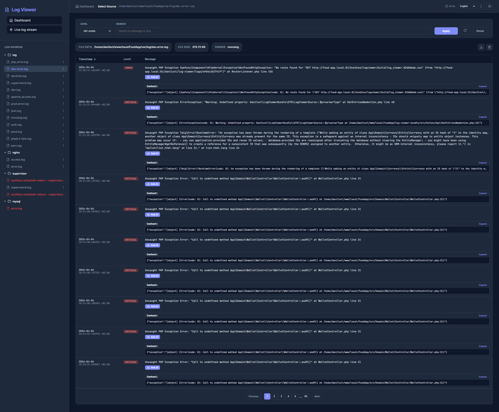
Task: Change language via the English dropdown
Action: click(x=467, y=6)
